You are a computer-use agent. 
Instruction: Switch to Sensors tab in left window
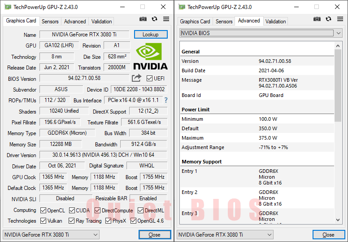(50, 22)
